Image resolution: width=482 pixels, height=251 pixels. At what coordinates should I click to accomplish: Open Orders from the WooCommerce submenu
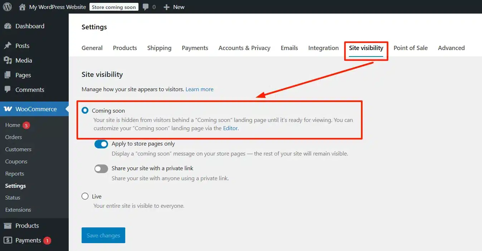click(13, 137)
